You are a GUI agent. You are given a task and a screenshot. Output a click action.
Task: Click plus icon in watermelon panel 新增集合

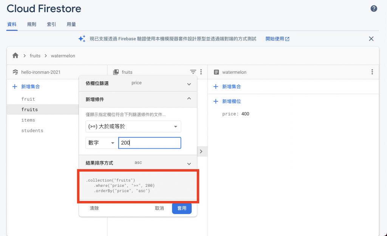[x=216, y=87]
